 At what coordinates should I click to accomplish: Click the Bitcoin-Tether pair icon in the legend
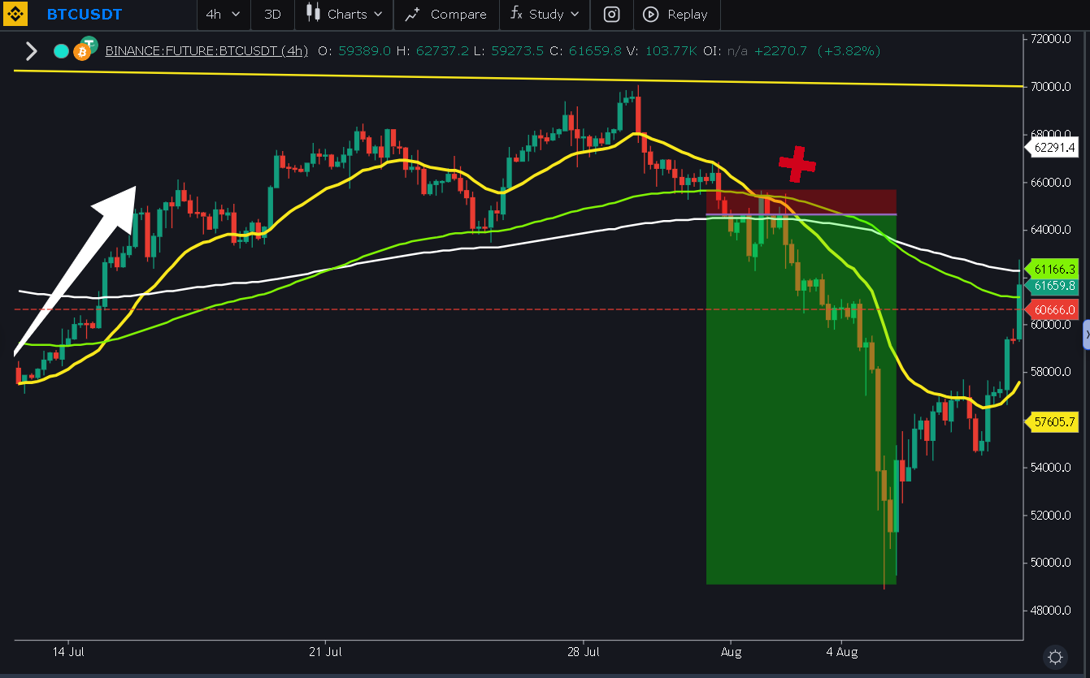click(x=82, y=50)
